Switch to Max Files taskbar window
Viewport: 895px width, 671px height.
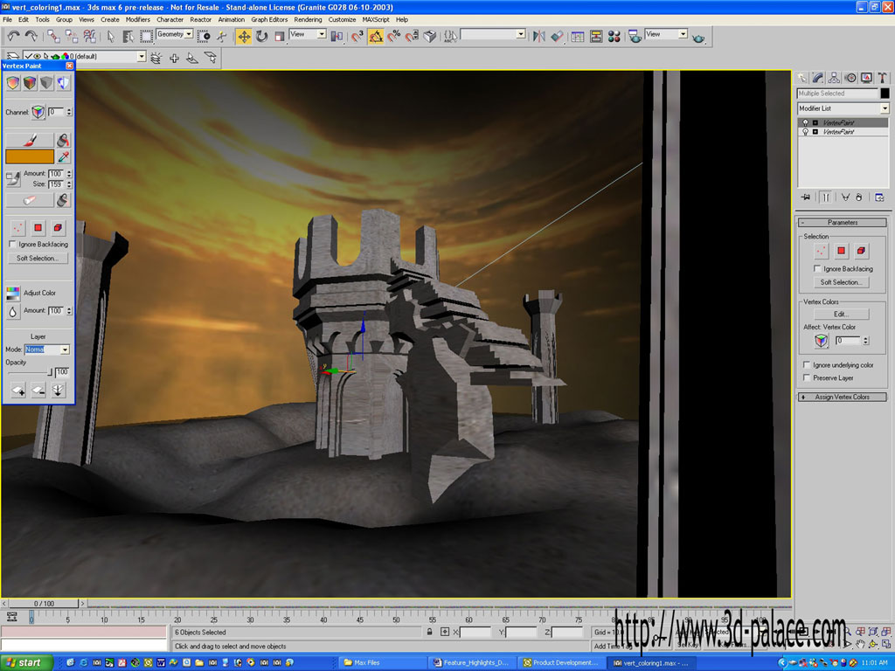383,662
